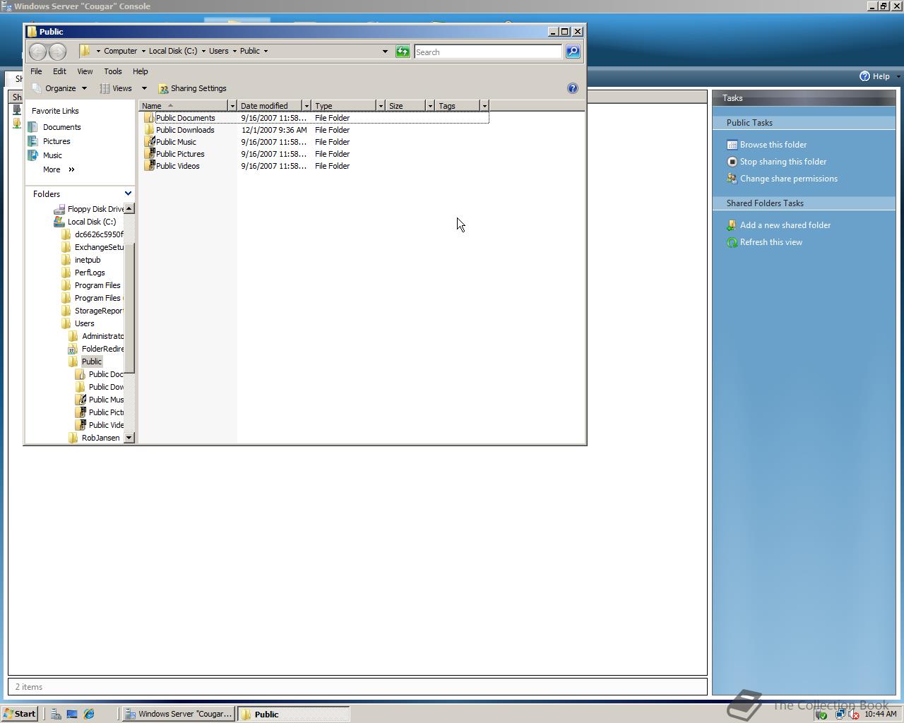Viewport: 904px width, 723px height.
Task: Open the Name column filter dropdown
Action: 232,106
